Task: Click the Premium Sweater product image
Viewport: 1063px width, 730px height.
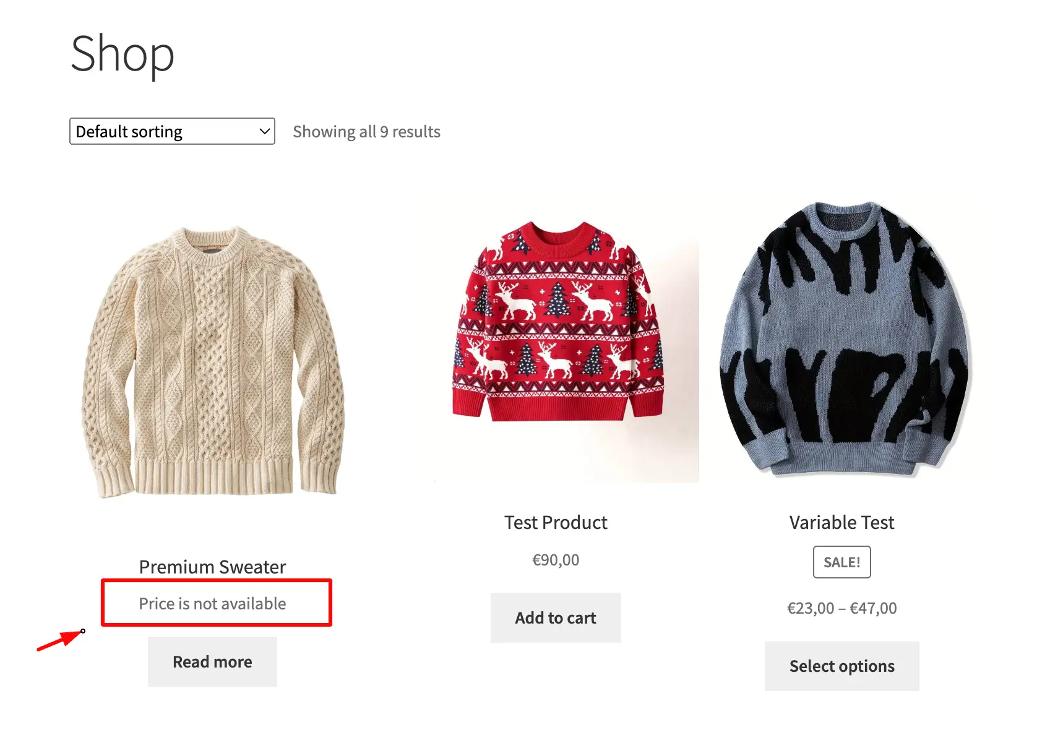Action: point(212,362)
